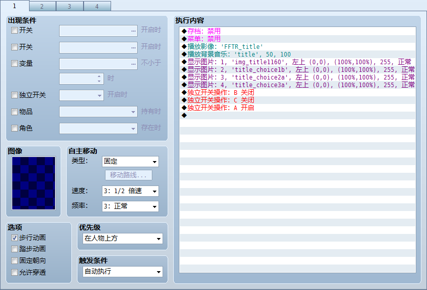This screenshot has height=290, width=427.
Task: Enable the 变量 condition checkbox
Action: [x=14, y=64]
